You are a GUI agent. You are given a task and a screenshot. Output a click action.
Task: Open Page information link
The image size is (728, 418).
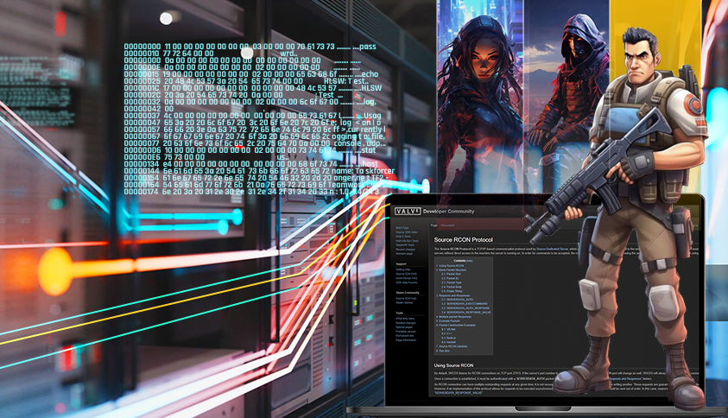pos(406,340)
